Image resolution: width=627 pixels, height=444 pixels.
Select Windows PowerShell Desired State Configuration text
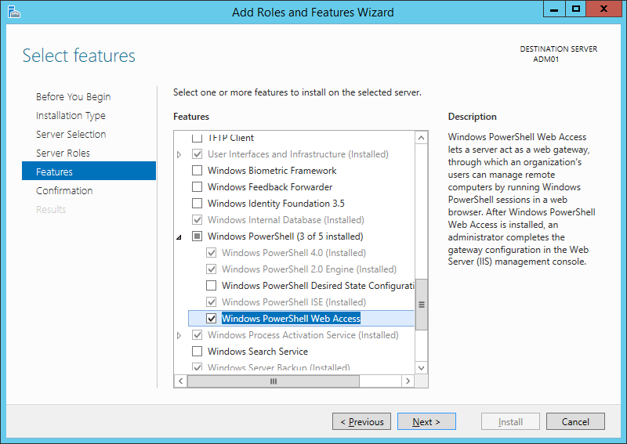coord(318,286)
